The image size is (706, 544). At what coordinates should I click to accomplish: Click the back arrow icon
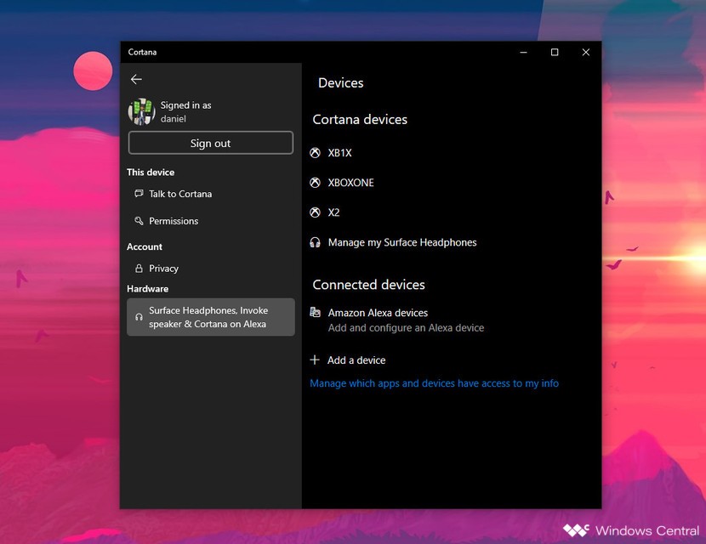(136, 79)
